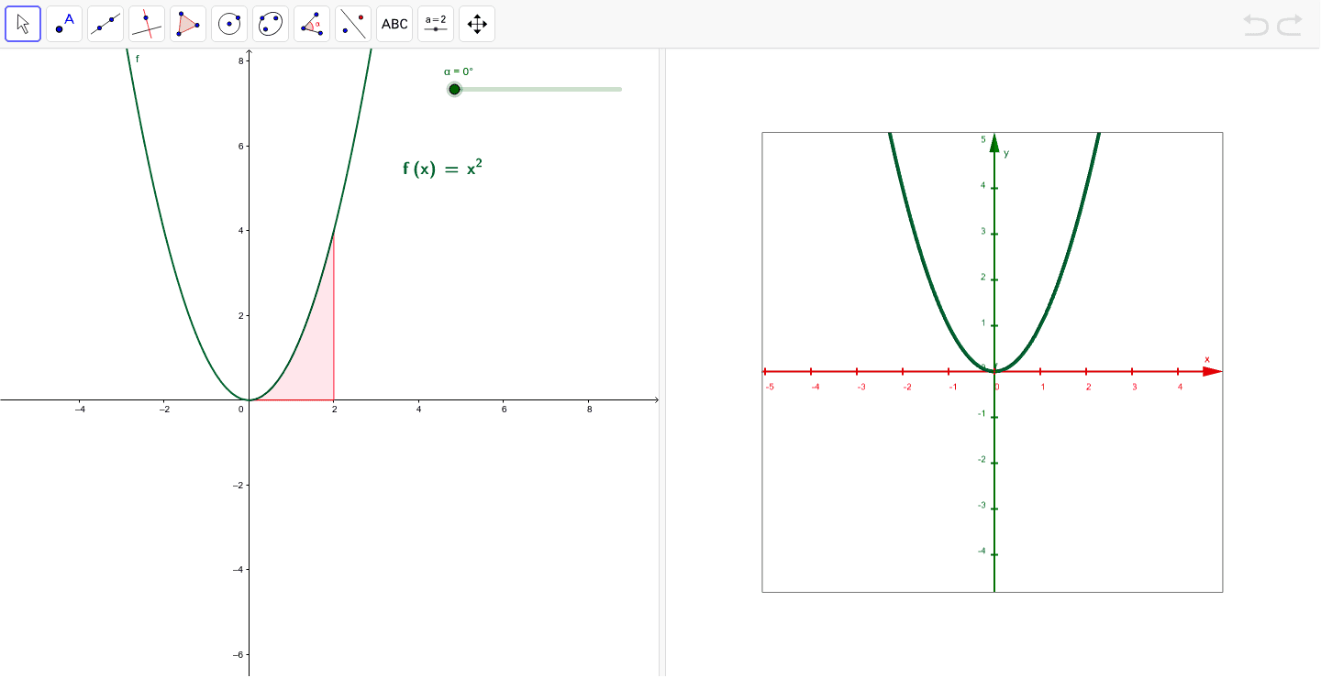Select the Polygon tool
This screenshot has height=678, width=1321.
[187, 24]
